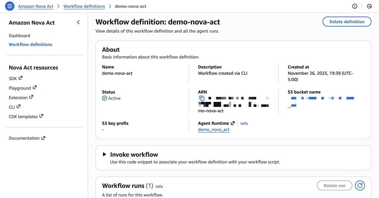The image size is (379, 198).
Task: Collapse the Amazon Nova Act sidebar
Action: pos(78,22)
